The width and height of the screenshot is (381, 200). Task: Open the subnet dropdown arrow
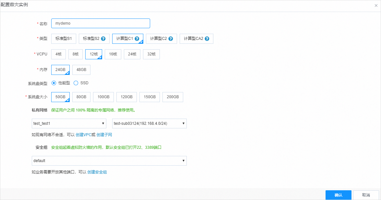click(184, 124)
